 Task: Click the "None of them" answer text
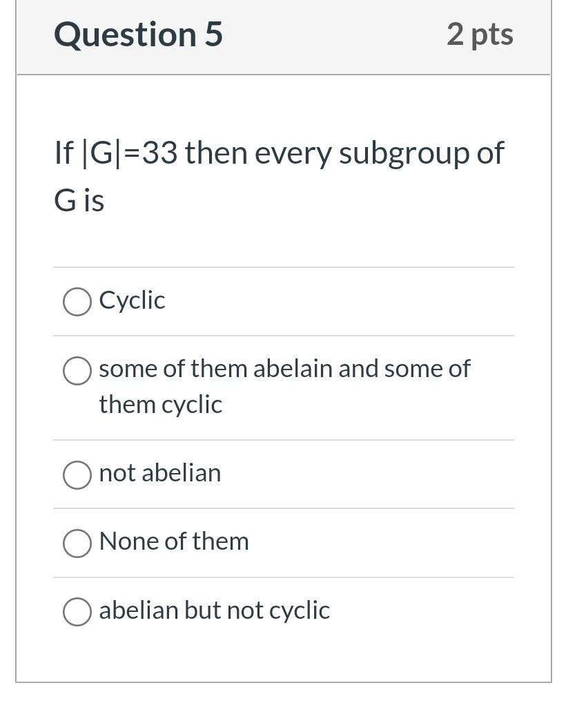pyautogui.click(x=174, y=541)
